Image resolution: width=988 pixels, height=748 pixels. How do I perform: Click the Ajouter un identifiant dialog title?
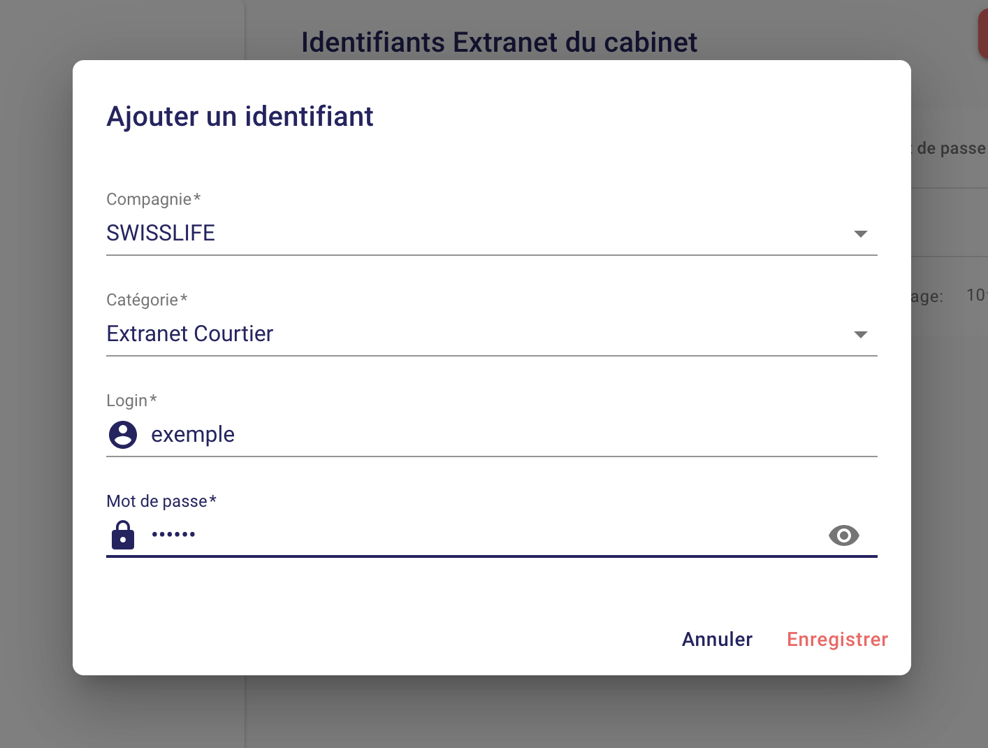pyautogui.click(x=240, y=116)
